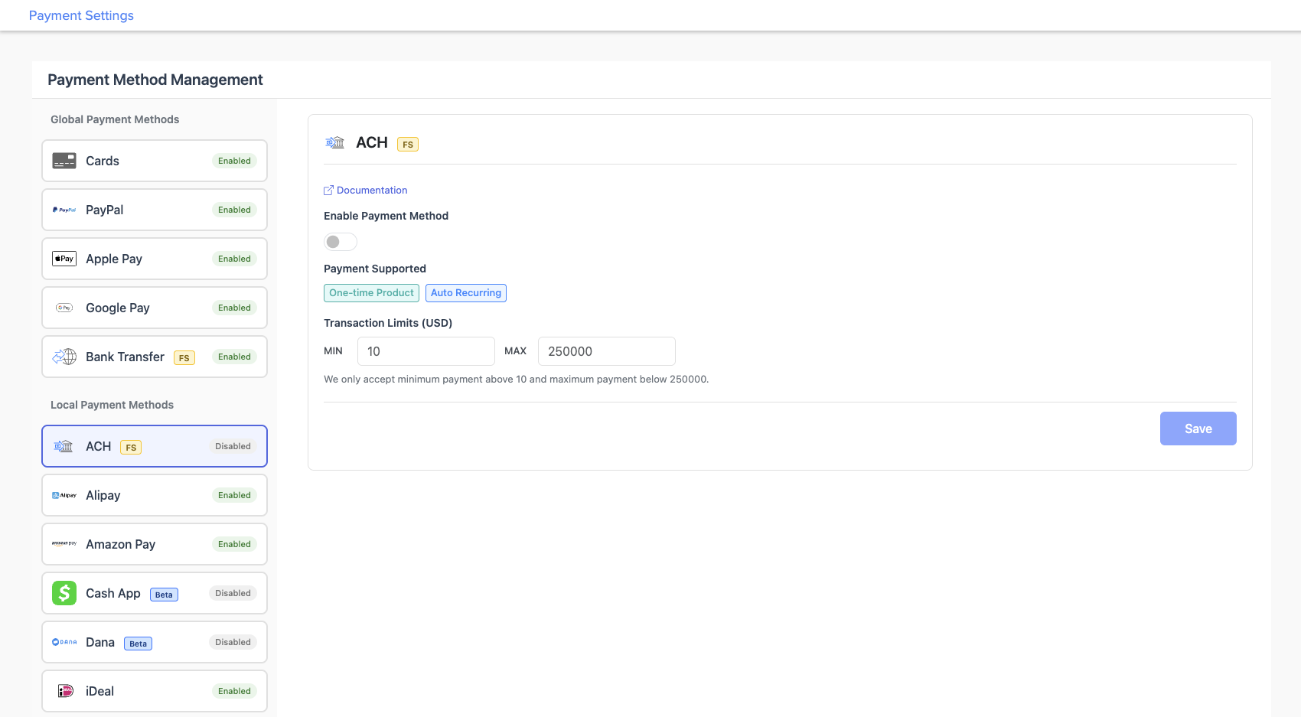Focus the MIN transaction limit field

[426, 351]
